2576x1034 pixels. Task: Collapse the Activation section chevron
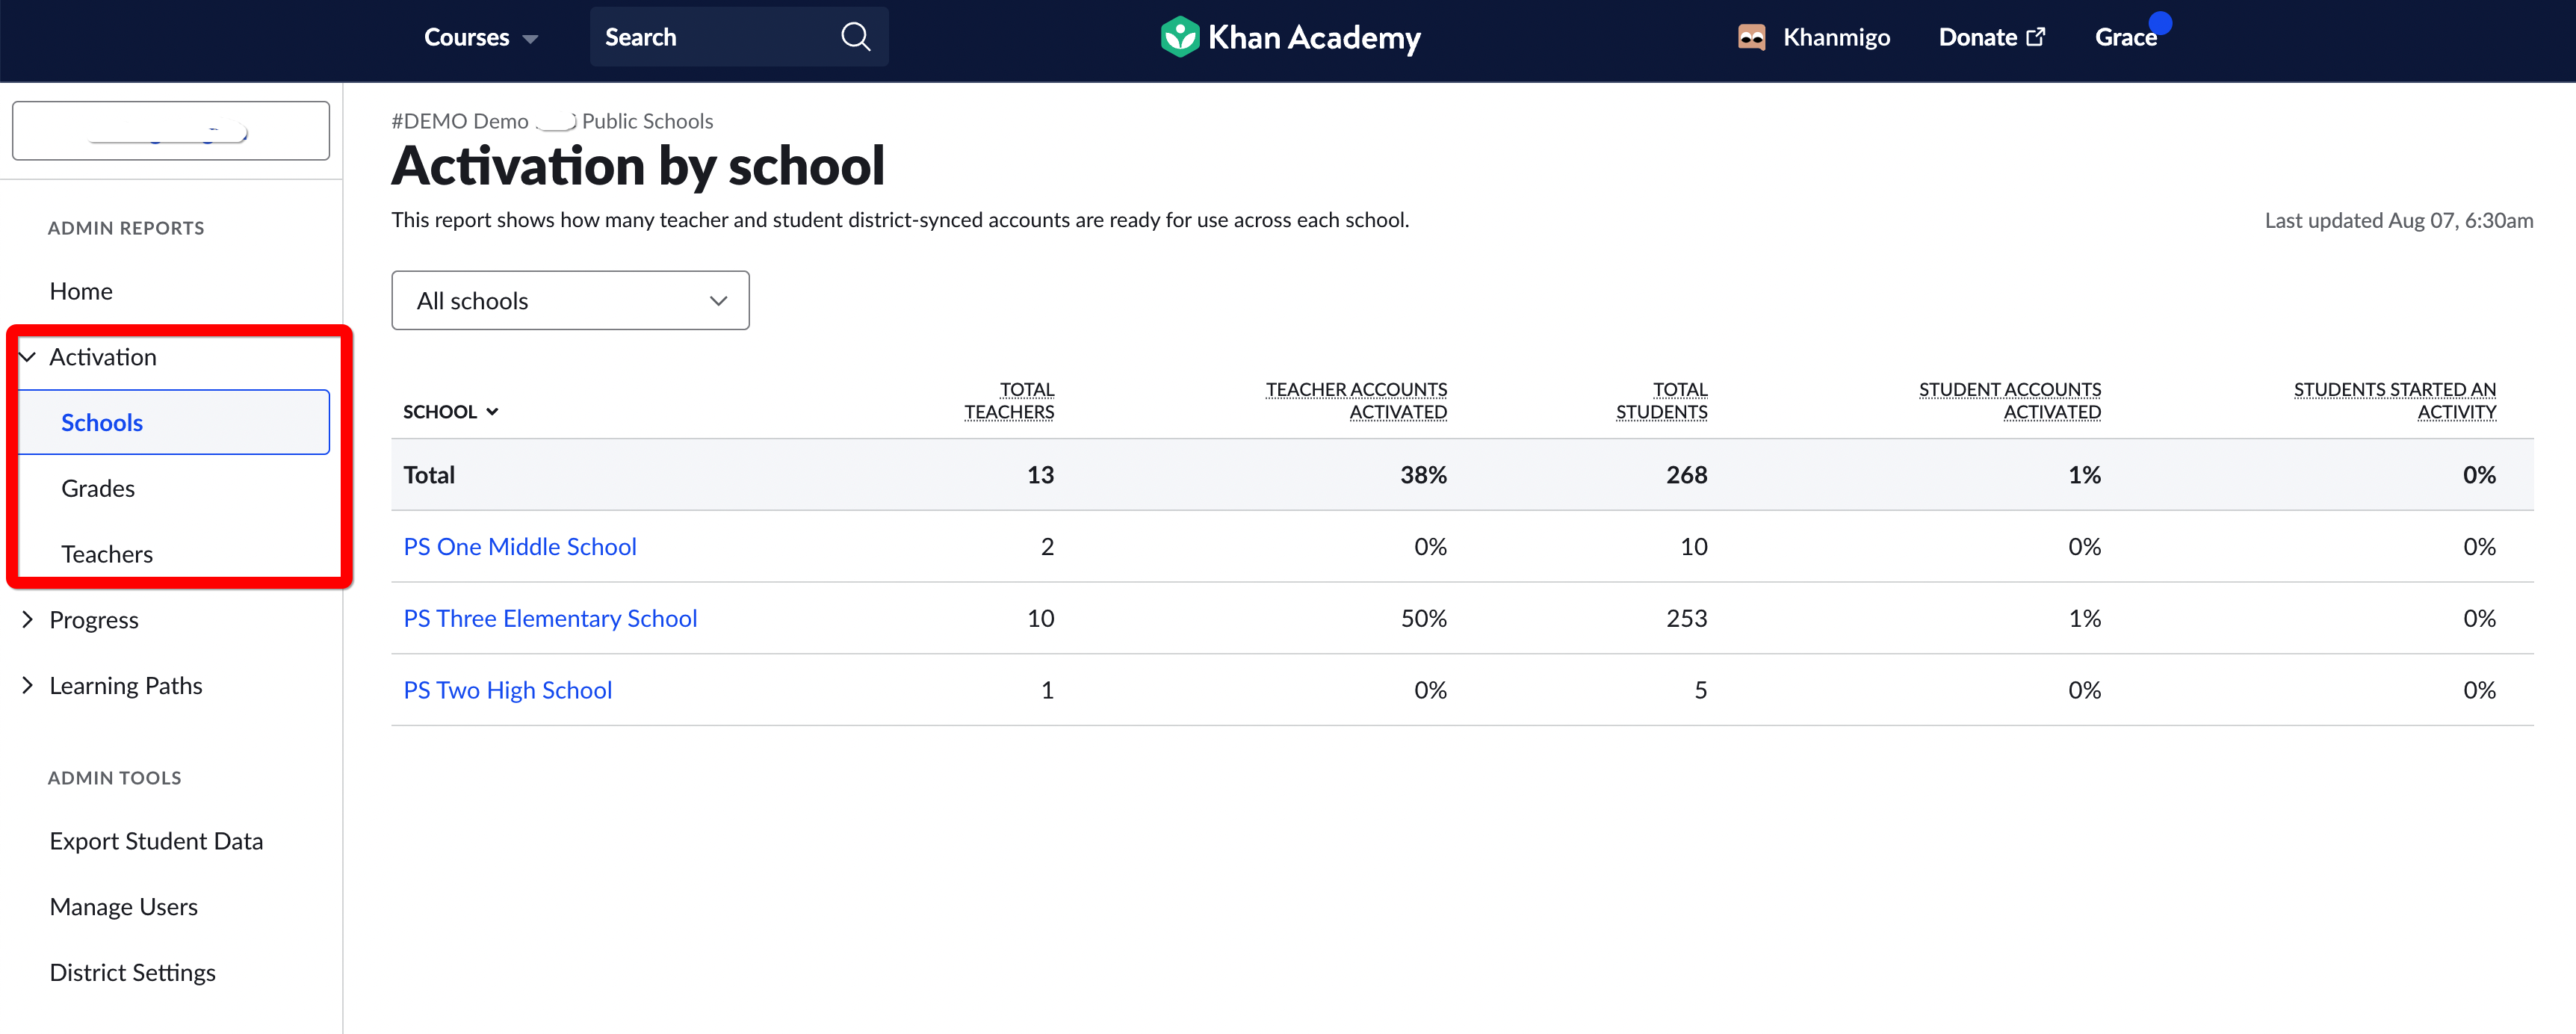point(27,356)
